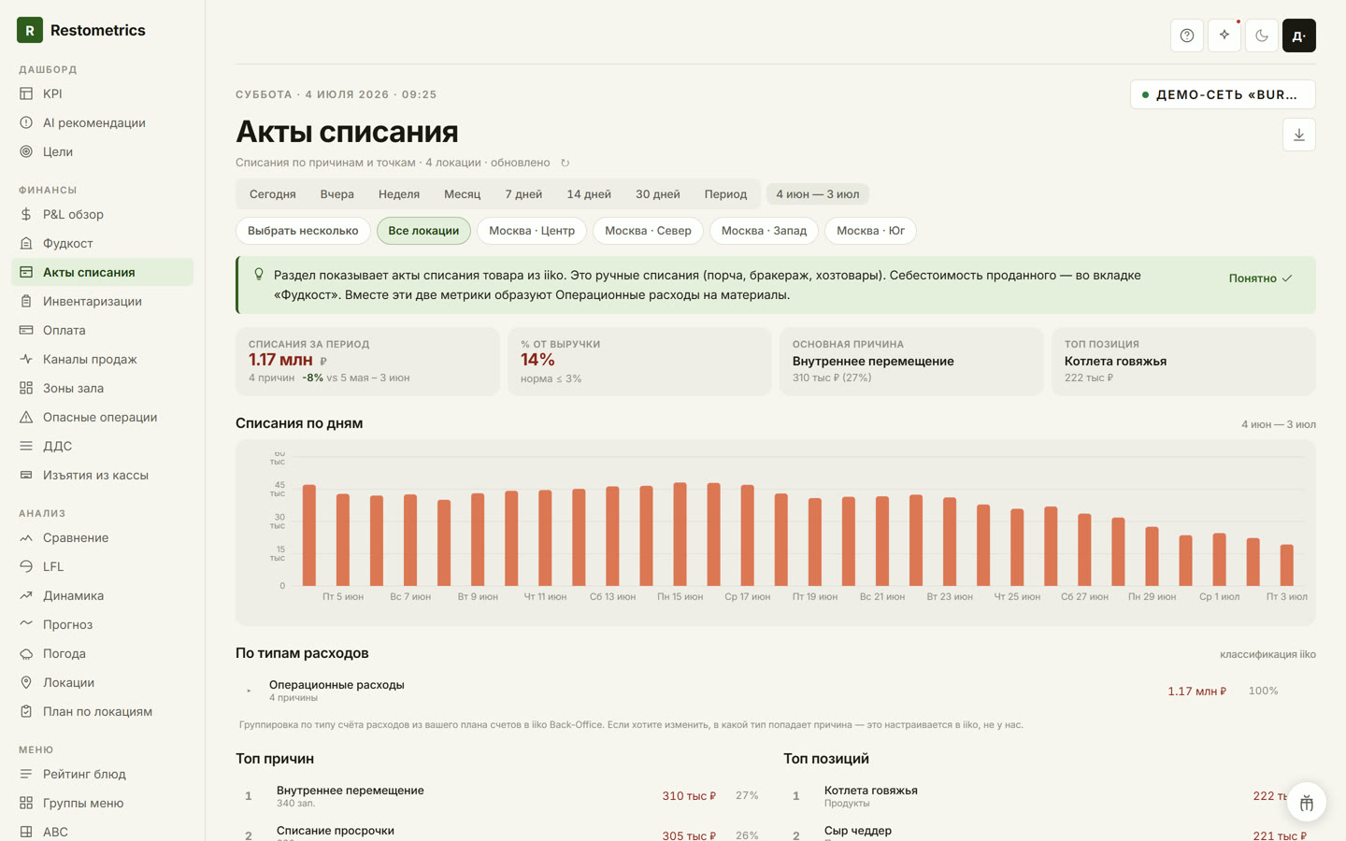
Task: Refresh data with the обновлено reload icon
Action: (565, 163)
